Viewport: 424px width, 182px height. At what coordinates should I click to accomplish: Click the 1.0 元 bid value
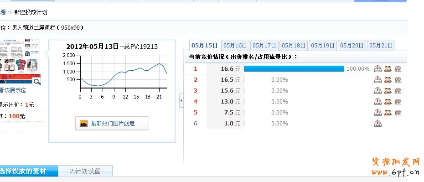[x=232, y=124]
